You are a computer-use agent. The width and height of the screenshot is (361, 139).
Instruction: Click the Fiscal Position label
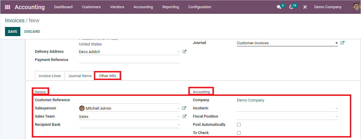coord(205,116)
